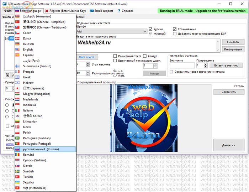Click the Italiano flag icon
This screenshot has height=192, width=249.
click(17, 110)
